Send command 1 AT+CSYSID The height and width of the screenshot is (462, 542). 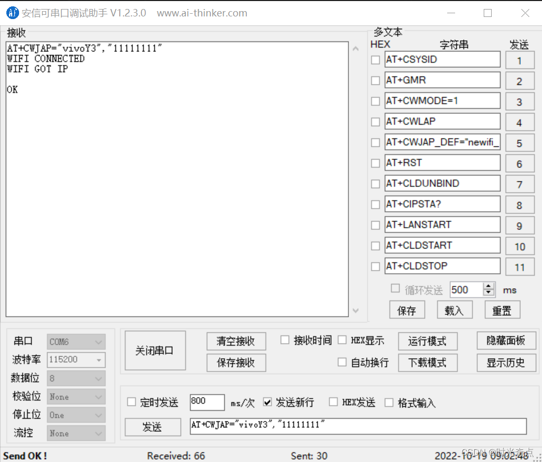coord(520,60)
